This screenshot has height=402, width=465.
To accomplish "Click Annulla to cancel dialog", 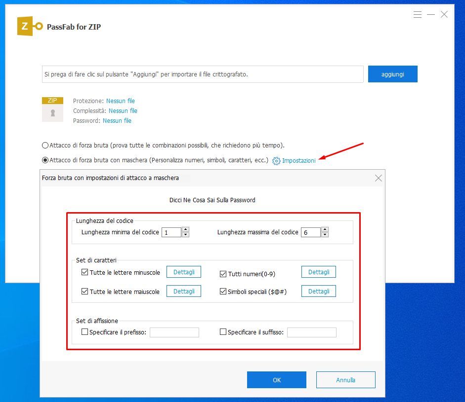I will click(346, 380).
